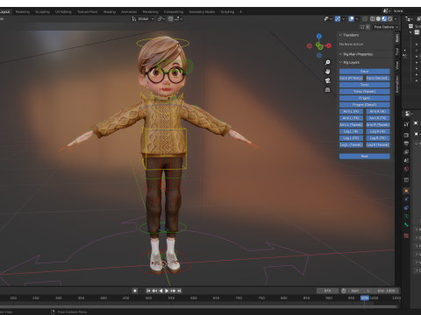
Task: Toggle X-ray display mode
Action: coord(365,18)
